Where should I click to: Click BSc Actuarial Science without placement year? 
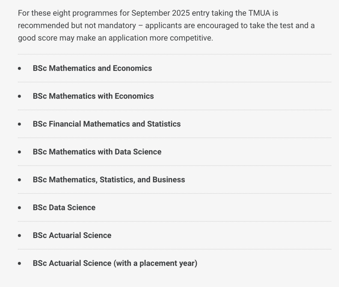(72, 236)
